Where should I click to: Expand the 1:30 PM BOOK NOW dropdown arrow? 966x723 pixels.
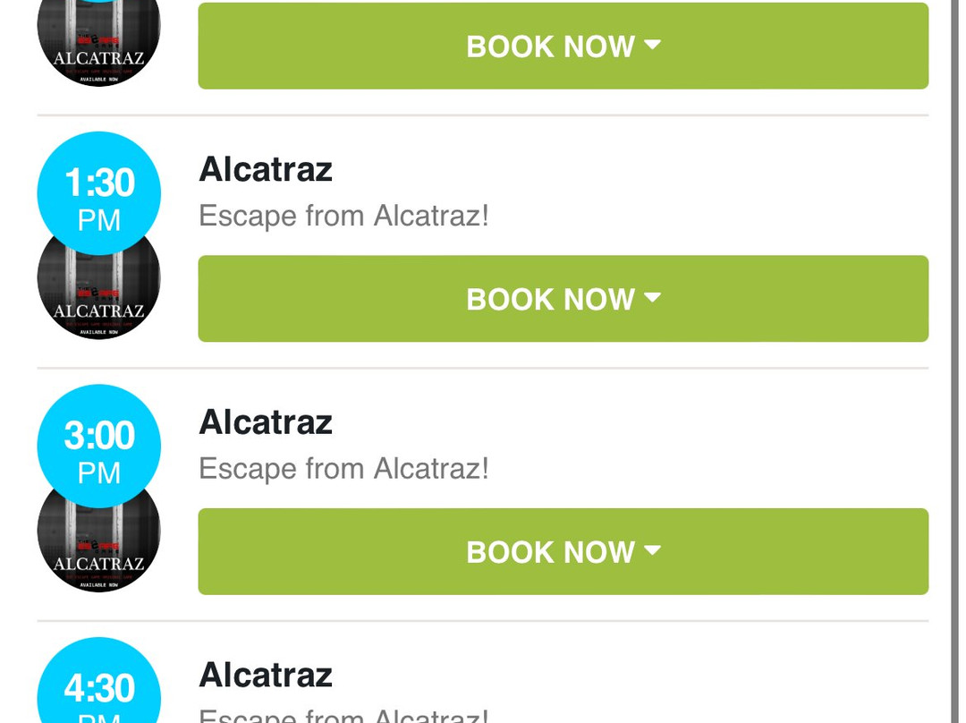[652, 298]
